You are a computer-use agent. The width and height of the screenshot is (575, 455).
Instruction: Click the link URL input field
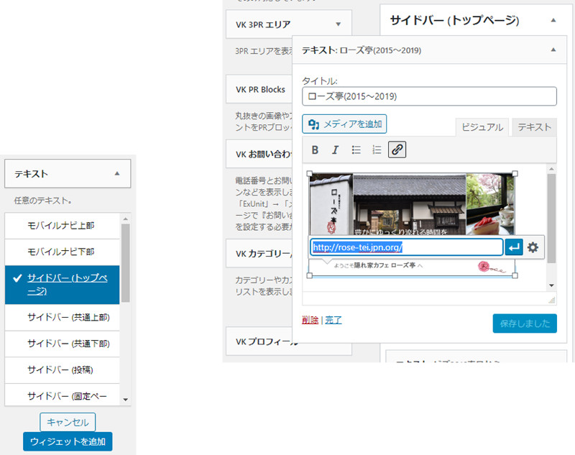tap(406, 247)
